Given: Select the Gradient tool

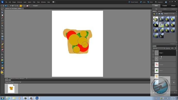Looking at the screenshot, I should pos(2,60).
